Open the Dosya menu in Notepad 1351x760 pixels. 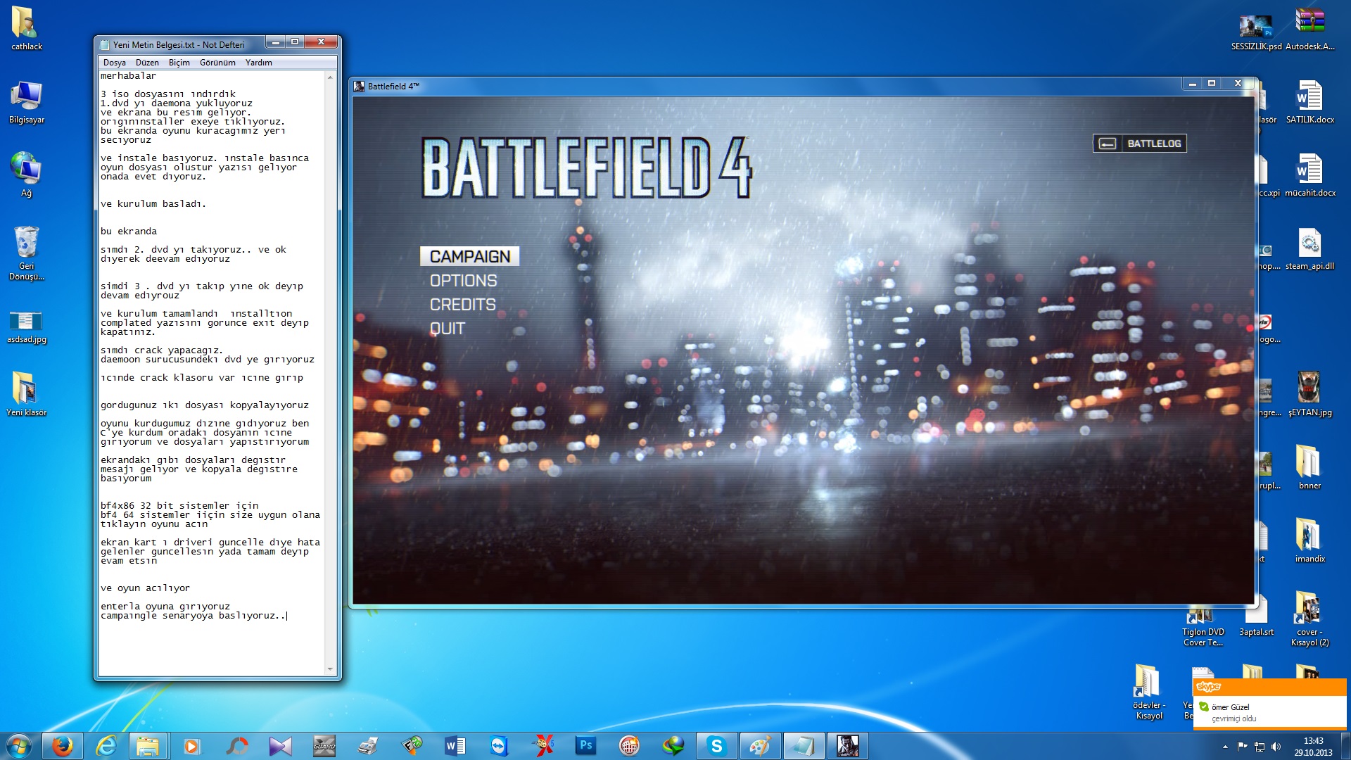tap(114, 63)
